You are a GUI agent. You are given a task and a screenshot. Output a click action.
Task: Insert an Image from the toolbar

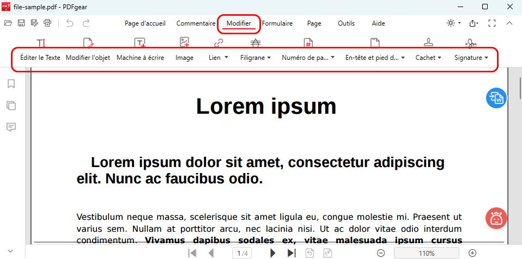[184, 51]
